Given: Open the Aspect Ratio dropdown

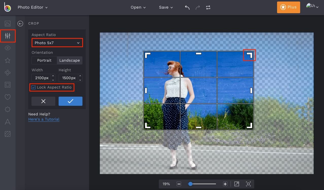Looking at the screenshot, I should click(x=57, y=43).
